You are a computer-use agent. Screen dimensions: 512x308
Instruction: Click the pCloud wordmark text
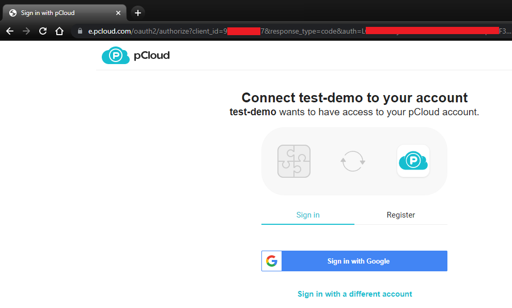tap(152, 55)
